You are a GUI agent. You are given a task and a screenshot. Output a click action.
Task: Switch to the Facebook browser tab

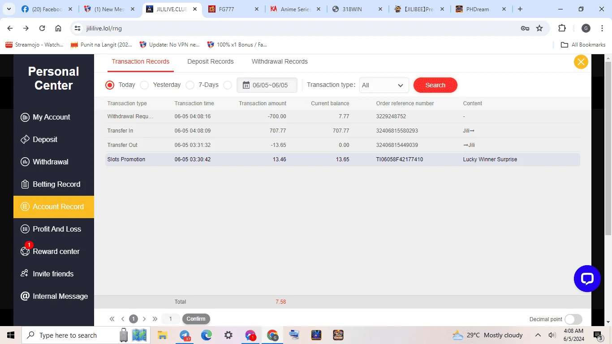[47, 9]
